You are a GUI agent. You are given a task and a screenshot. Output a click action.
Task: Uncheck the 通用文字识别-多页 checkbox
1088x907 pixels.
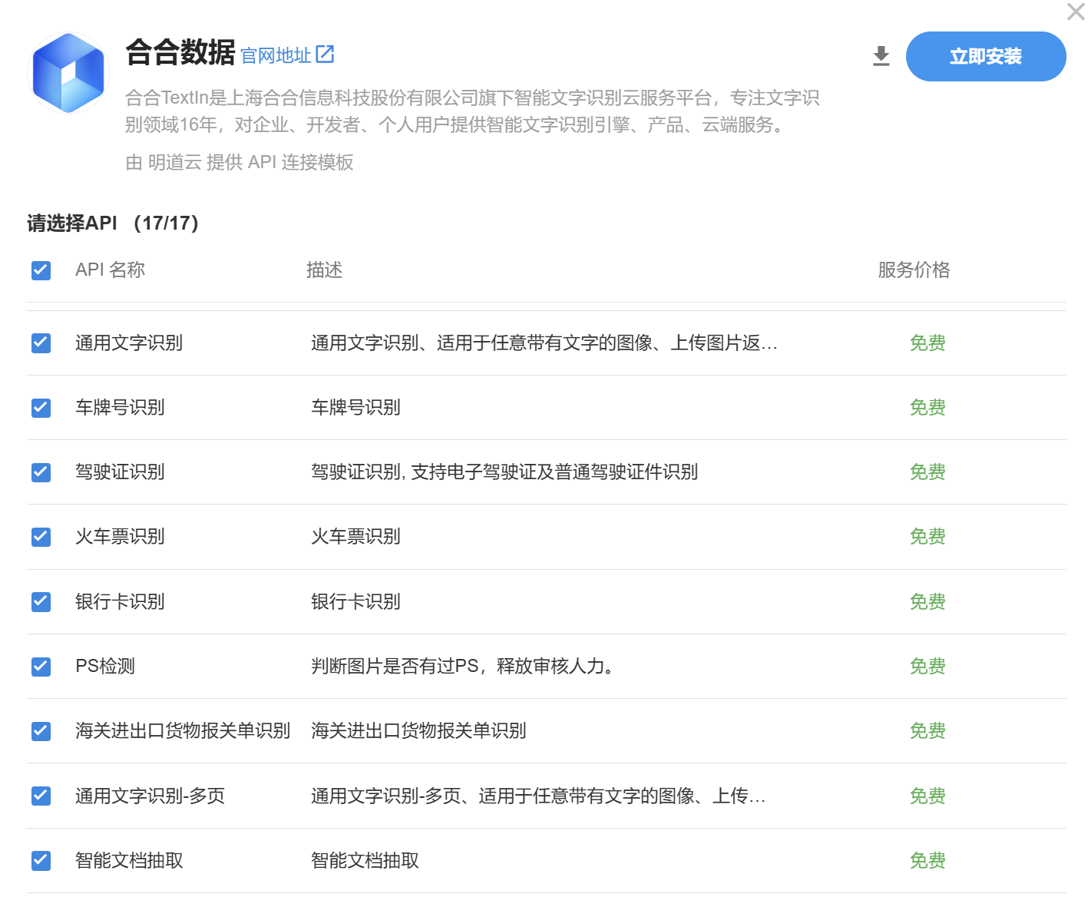point(41,796)
